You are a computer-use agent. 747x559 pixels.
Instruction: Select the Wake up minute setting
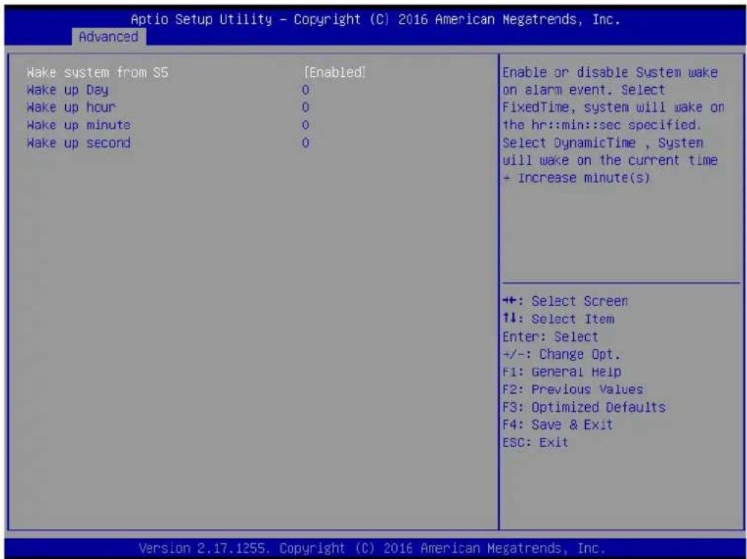click(x=78, y=125)
